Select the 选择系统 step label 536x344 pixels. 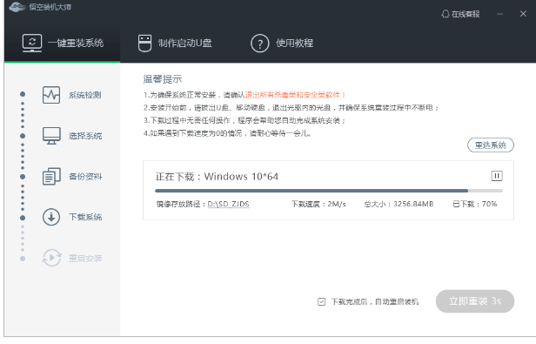click(x=85, y=136)
